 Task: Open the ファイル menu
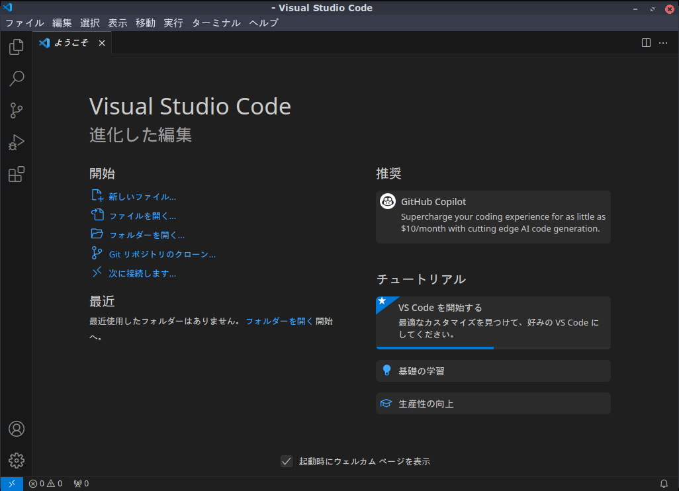[24, 23]
